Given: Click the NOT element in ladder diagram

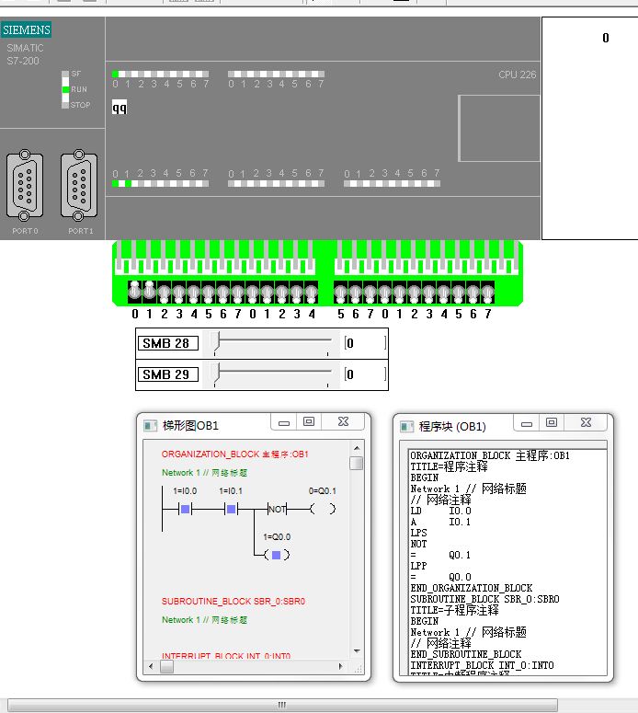Looking at the screenshot, I should (x=277, y=509).
